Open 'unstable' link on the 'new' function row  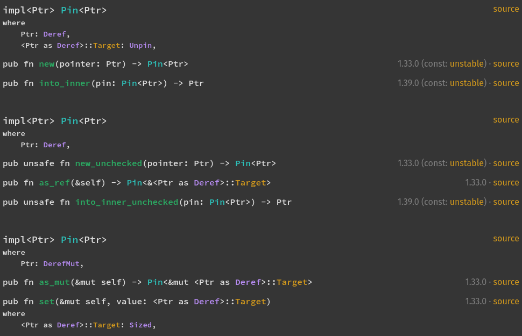[x=467, y=63]
